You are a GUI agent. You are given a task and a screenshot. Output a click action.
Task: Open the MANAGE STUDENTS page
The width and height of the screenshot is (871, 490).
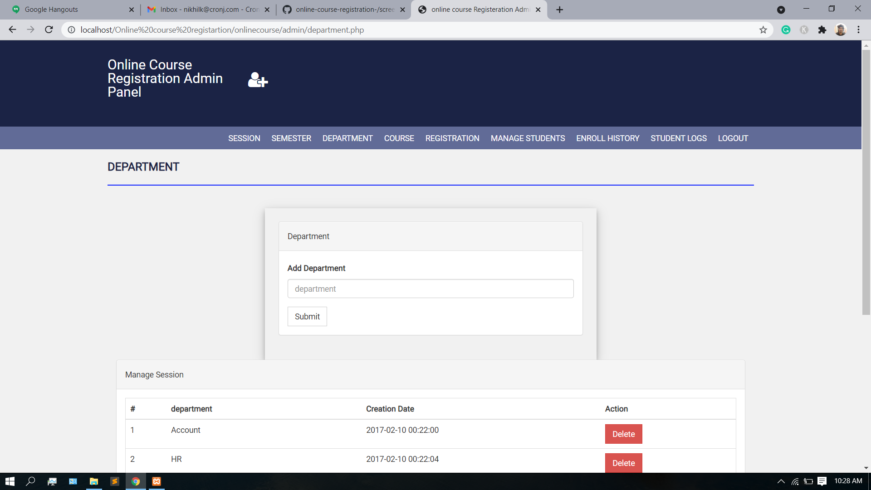528,138
